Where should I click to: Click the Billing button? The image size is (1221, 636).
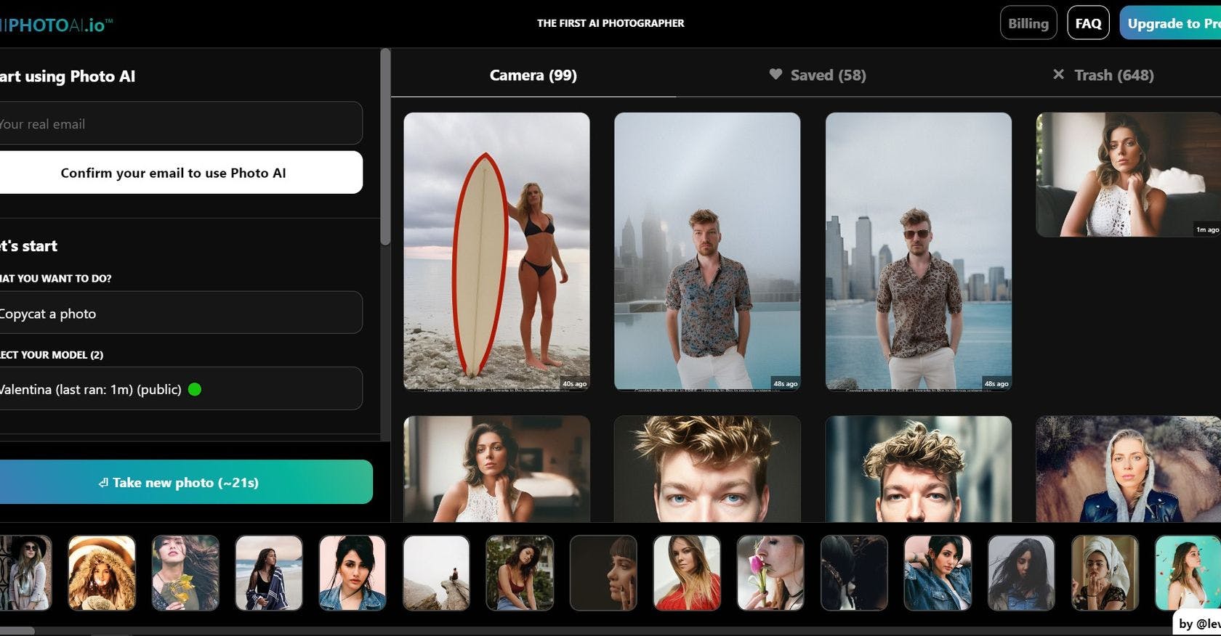(x=1028, y=23)
